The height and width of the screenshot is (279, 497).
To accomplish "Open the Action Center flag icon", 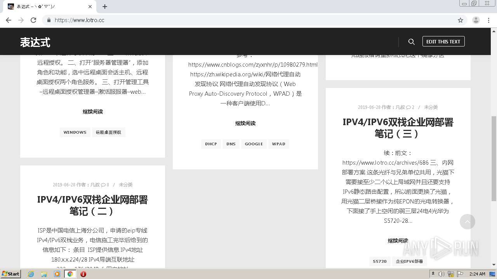I will pos(460,274).
